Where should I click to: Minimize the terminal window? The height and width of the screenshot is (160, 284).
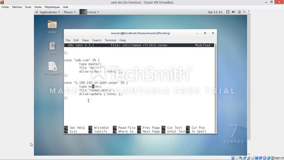click(x=197, y=33)
